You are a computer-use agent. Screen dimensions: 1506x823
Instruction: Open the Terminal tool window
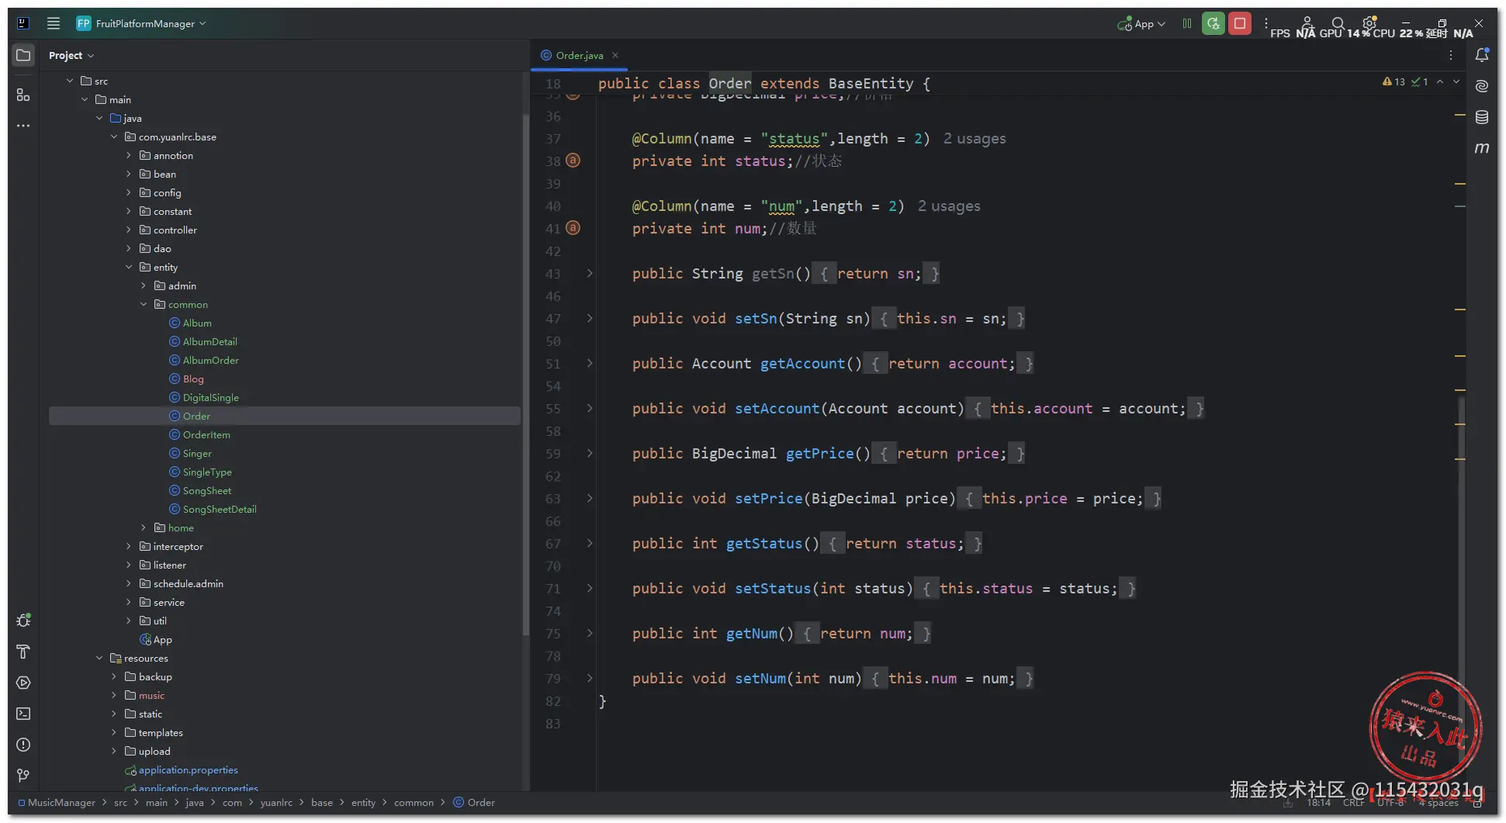(x=23, y=714)
